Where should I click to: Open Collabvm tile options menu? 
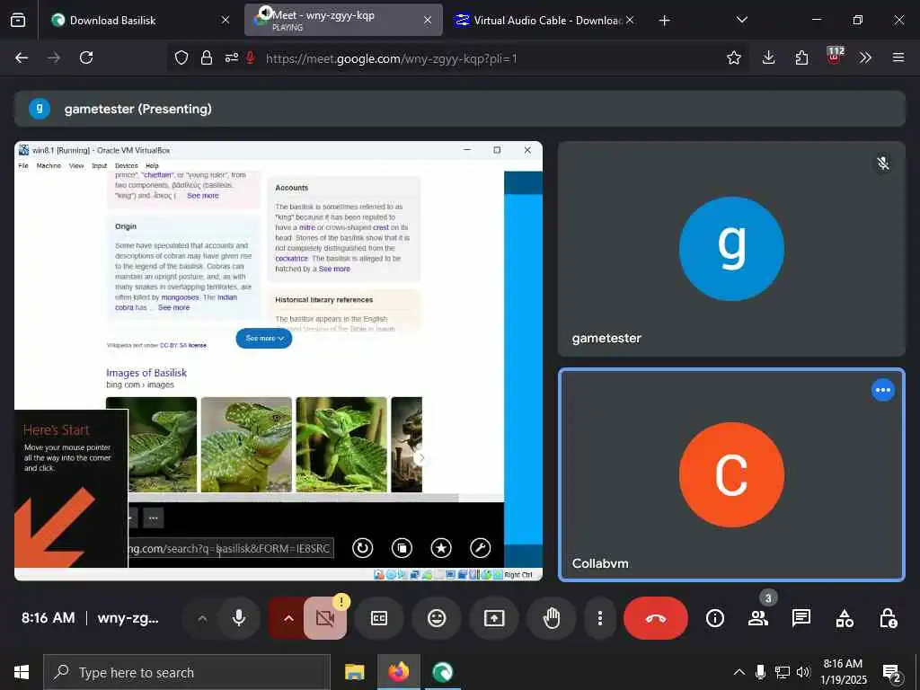[x=882, y=390]
